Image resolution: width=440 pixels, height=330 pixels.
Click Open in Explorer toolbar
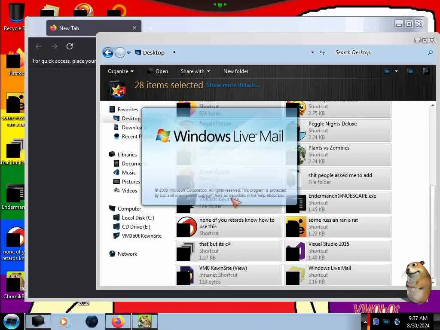(158, 71)
